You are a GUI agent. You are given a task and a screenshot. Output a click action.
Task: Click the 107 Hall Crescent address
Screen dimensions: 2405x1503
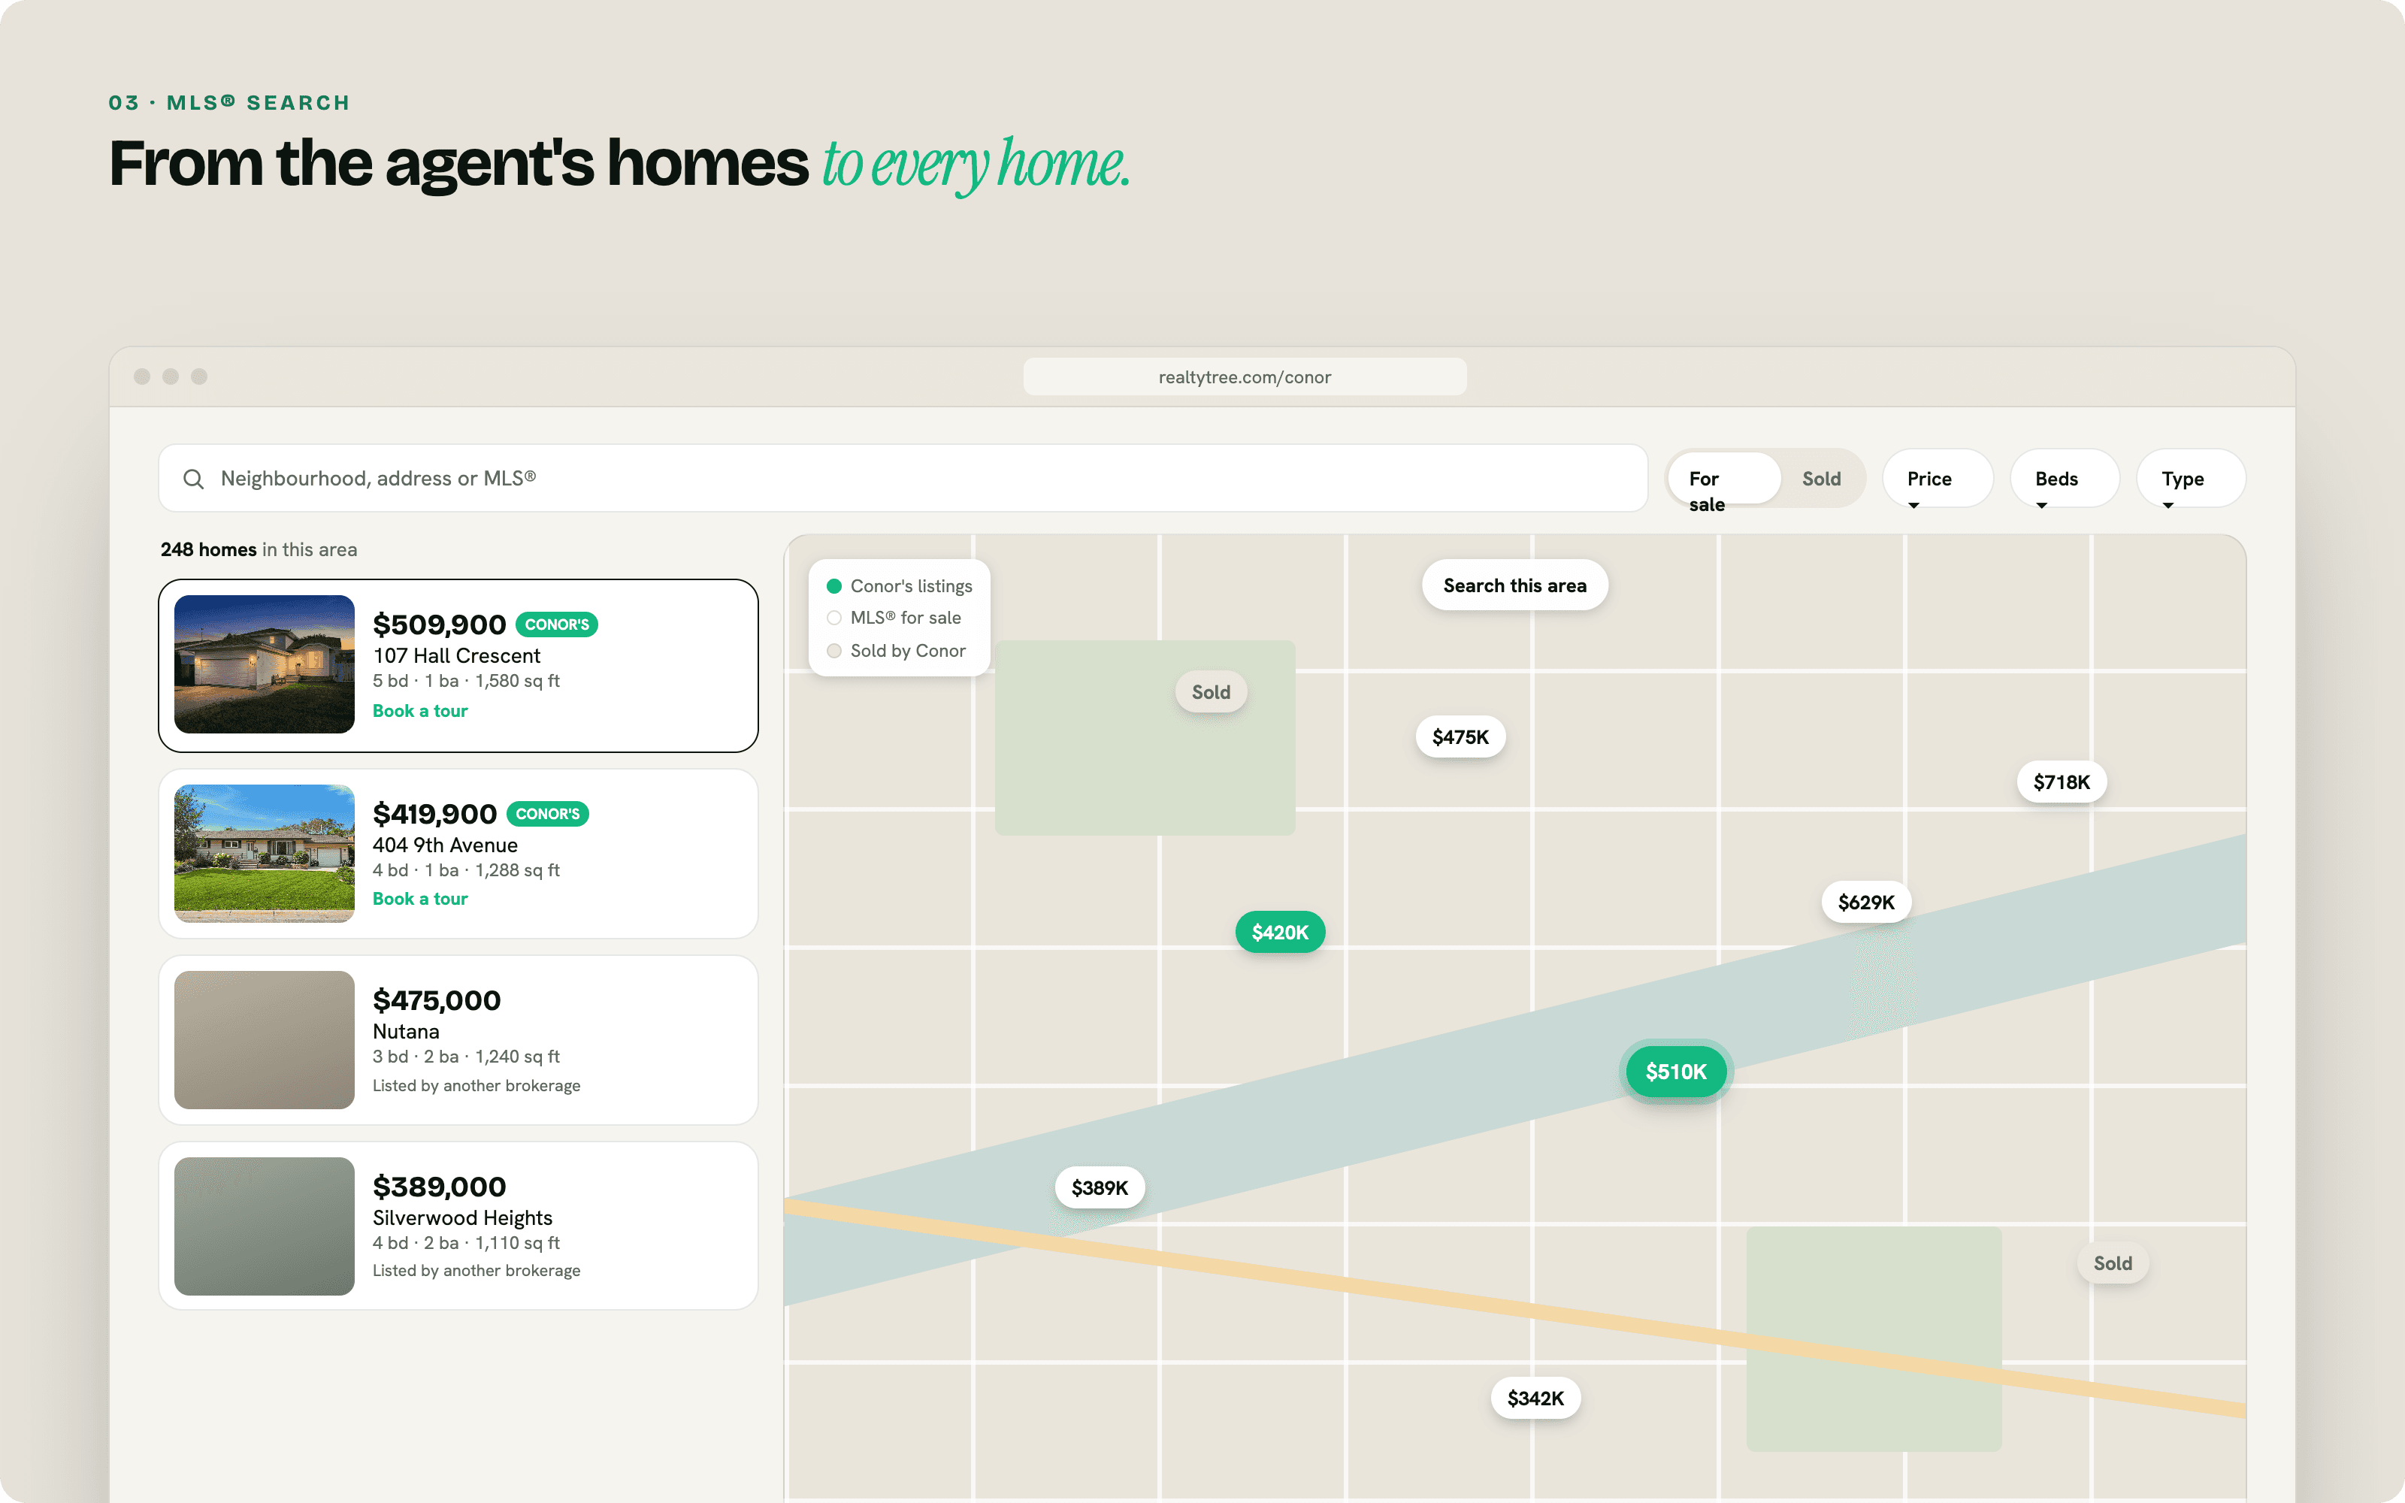coord(456,656)
